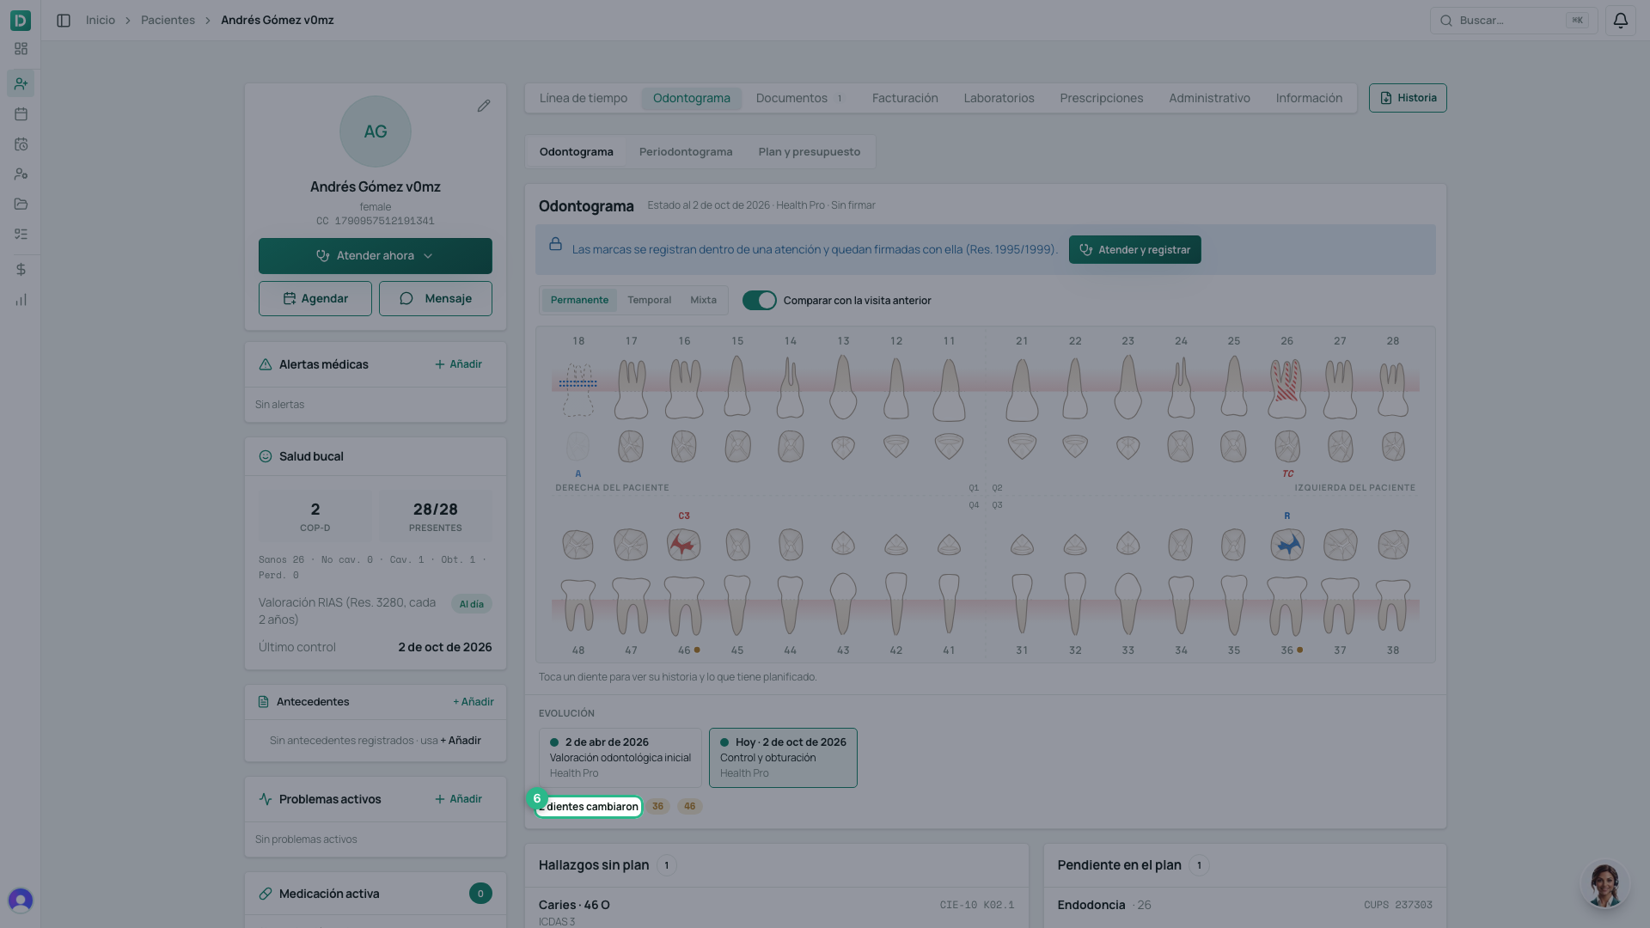Select tooth 46 occlusal surface icon

[684, 545]
